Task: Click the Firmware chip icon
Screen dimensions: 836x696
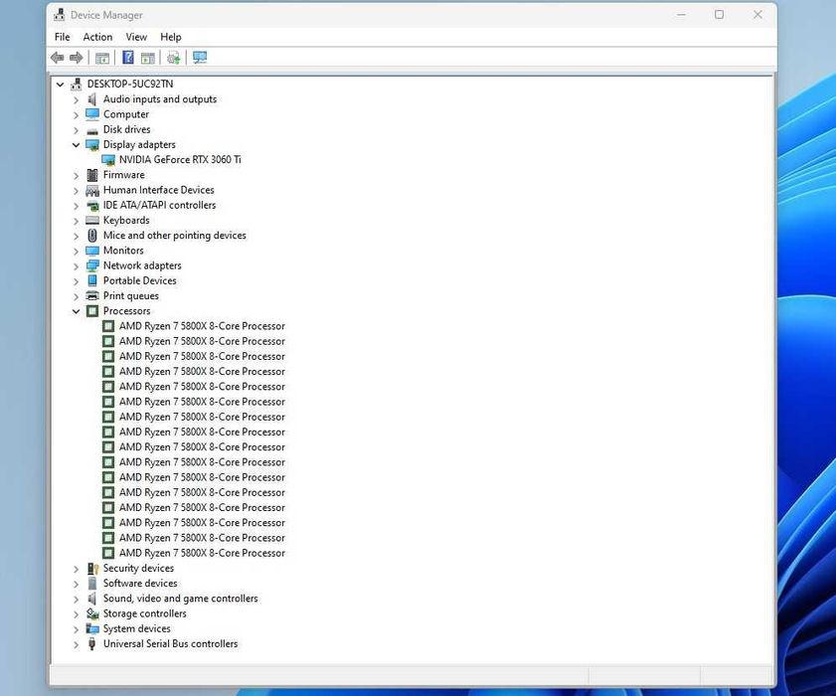Action: (x=92, y=175)
